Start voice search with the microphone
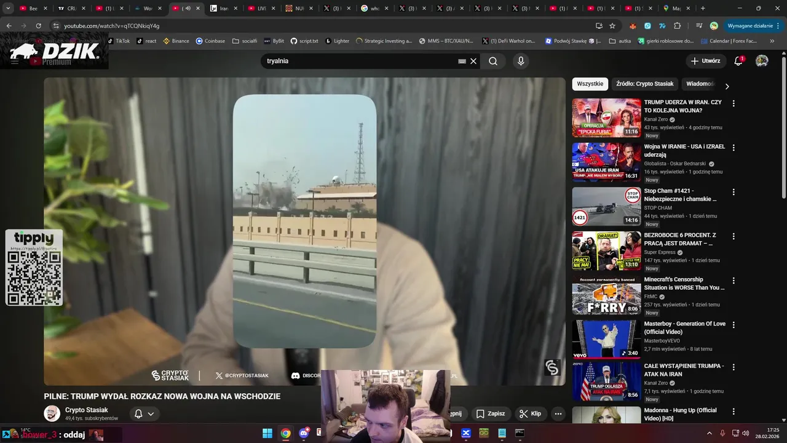The height and width of the screenshot is (443, 787). pyautogui.click(x=521, y=61)
